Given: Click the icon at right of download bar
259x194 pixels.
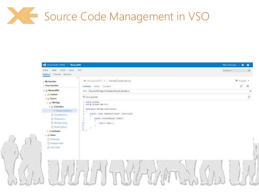Looking at the screenshot, I should click(249, 97).
